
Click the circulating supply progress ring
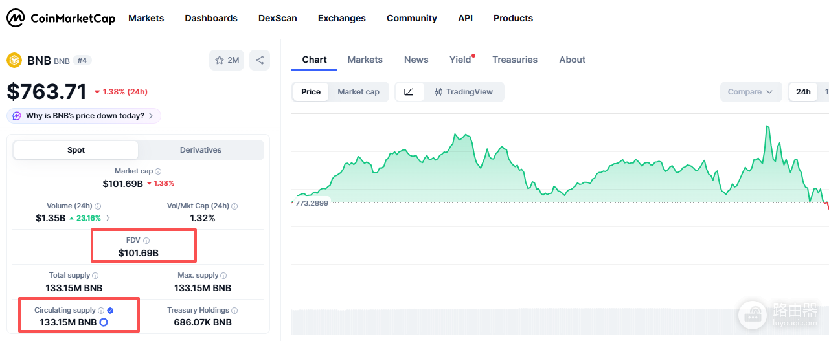click(104, 322)
